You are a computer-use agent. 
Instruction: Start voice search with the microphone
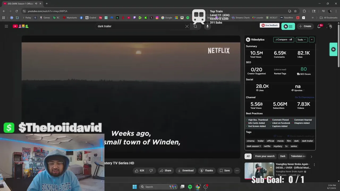207,26
